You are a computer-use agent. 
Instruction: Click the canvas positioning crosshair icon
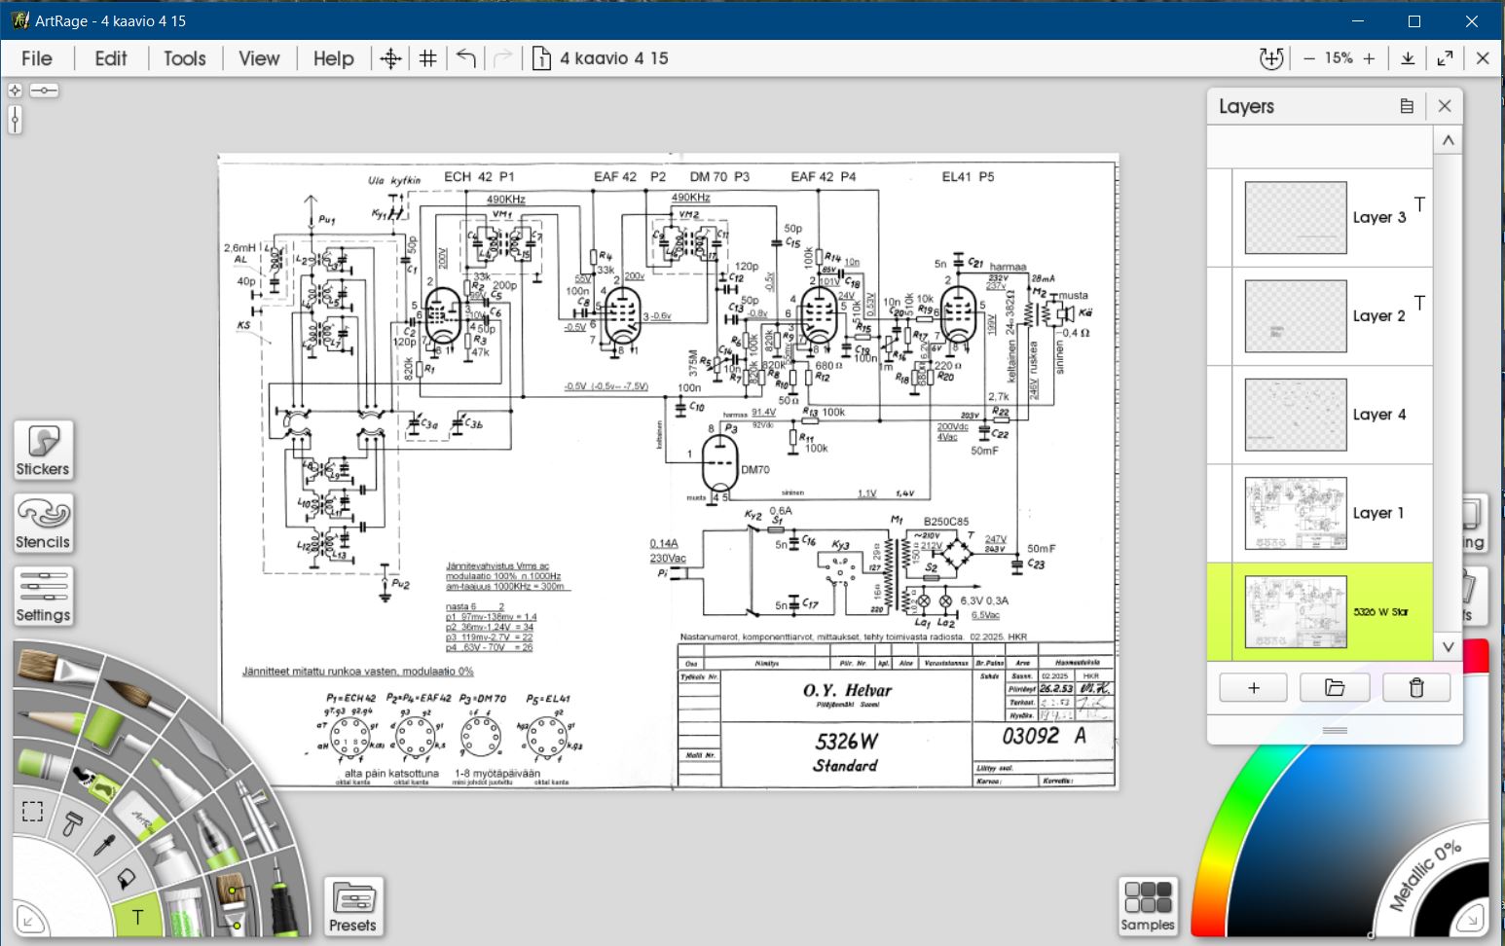click(390, 58)
